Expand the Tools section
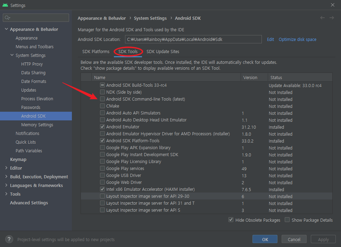This screenshot has height=247, width=341. pyautogui.click(x=6, y=194)
